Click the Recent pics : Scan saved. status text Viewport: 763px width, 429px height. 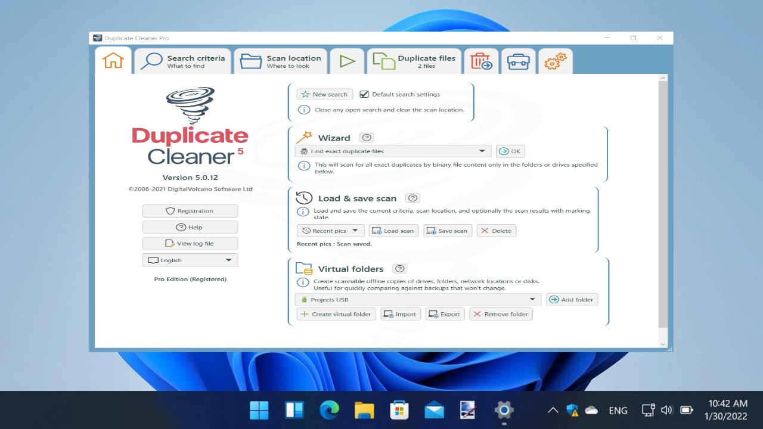pos(334,244)
